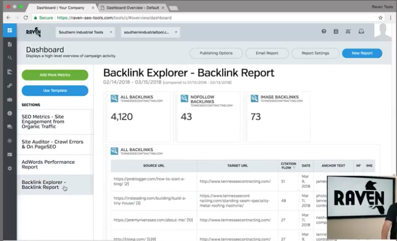Open the search magnifier icon in left sidebar
397x241 pixels.
click(10, 58)
